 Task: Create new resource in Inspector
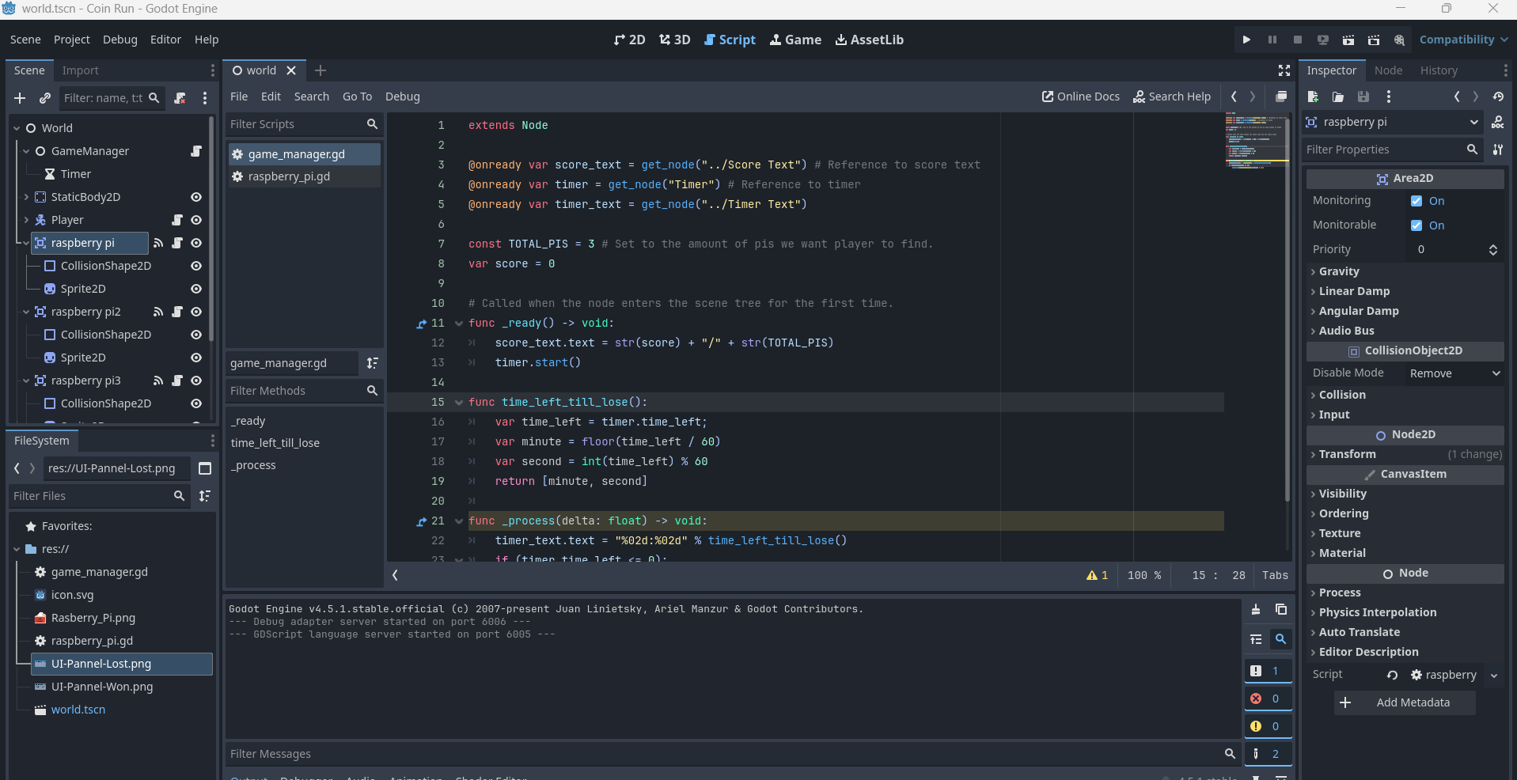click(1313, 97)
